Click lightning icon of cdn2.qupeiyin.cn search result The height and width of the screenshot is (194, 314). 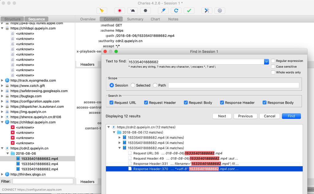click(x=113, y=127)
